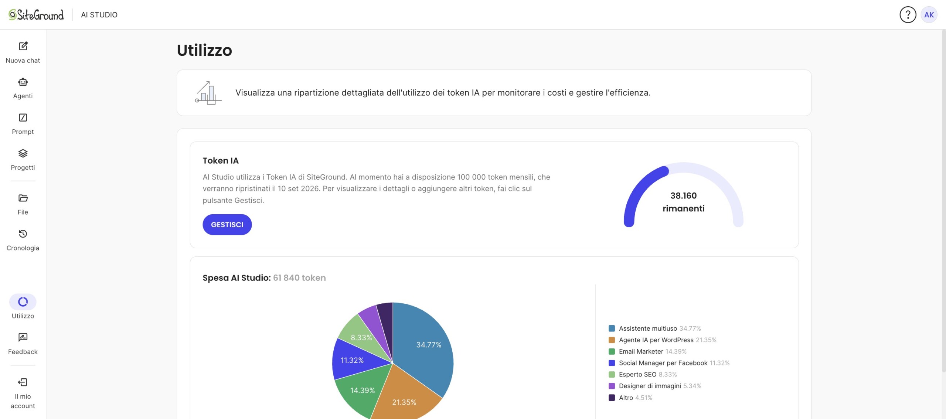Click the Email Marketer legend text
This screenshot has height=419, width=946.
tap(641, 351)
